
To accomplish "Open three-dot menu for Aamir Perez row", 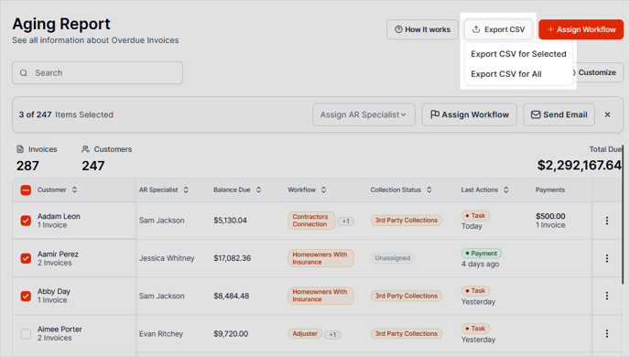I will pos(607,258).
